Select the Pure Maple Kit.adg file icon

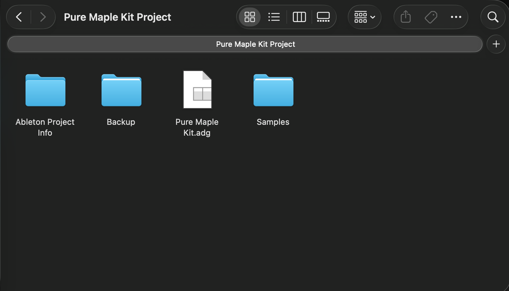coord(197,89)
